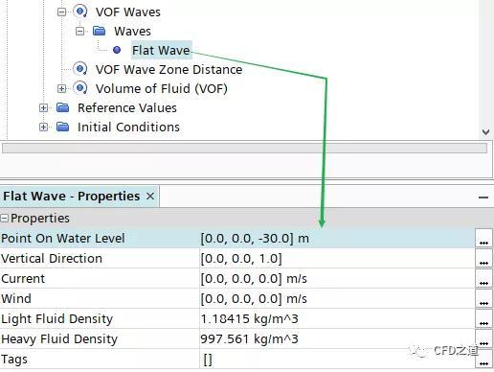This screenshot has height=372, width=494.
Task: Collapse the Properties section toggle
Action: 4,219
